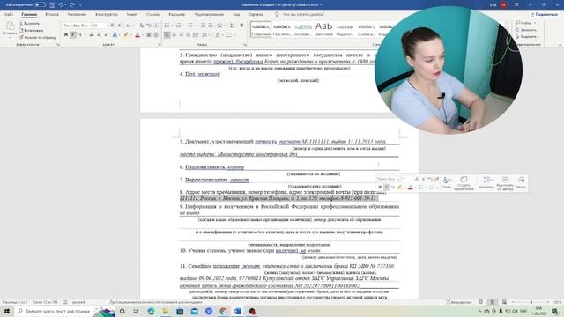Open the Файл tab
This screenshot has width=564, height=317.
(9, 14)
